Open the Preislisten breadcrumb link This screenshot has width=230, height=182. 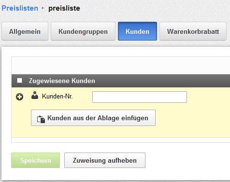(20, 8)
